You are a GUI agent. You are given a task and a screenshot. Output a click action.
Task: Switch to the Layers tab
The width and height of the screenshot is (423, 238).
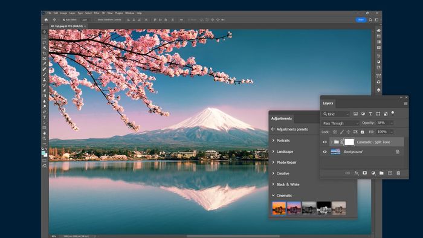click(328, 103)
